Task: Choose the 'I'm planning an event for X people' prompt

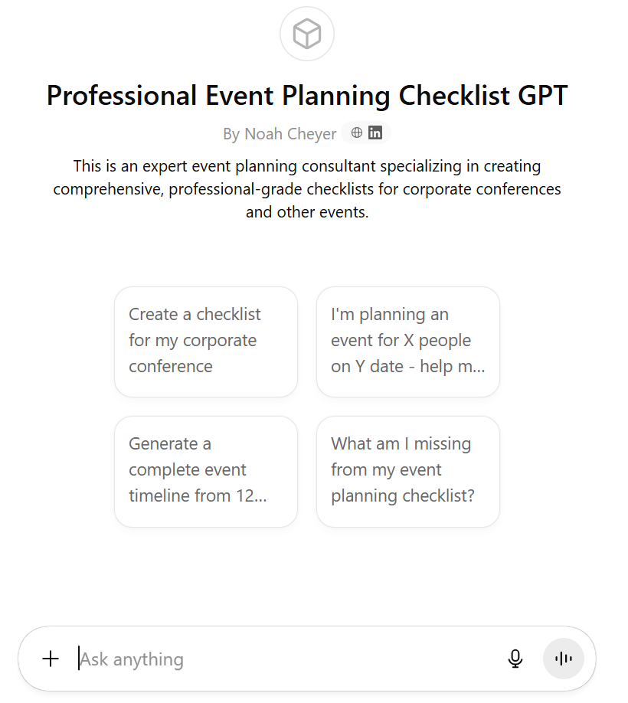Action: 407,341
